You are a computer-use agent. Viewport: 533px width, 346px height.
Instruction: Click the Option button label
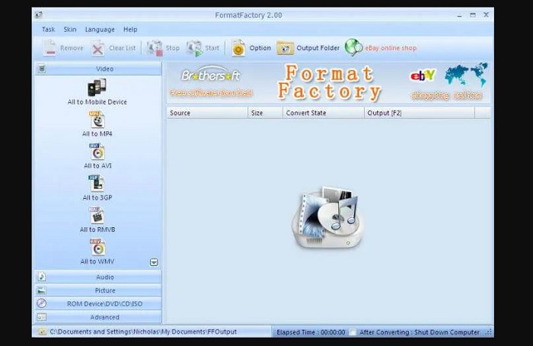click(260, 48)
